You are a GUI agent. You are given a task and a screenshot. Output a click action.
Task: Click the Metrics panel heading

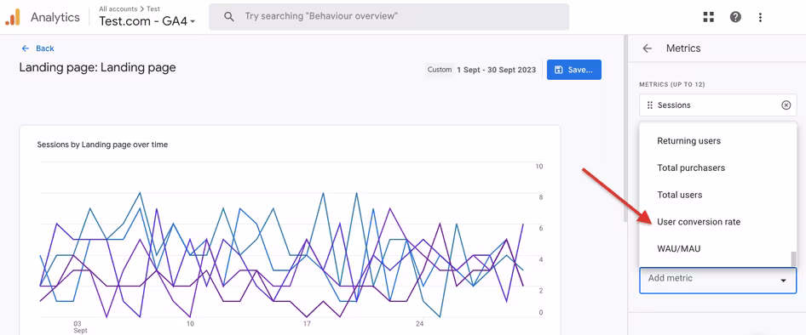coord(683,48)
